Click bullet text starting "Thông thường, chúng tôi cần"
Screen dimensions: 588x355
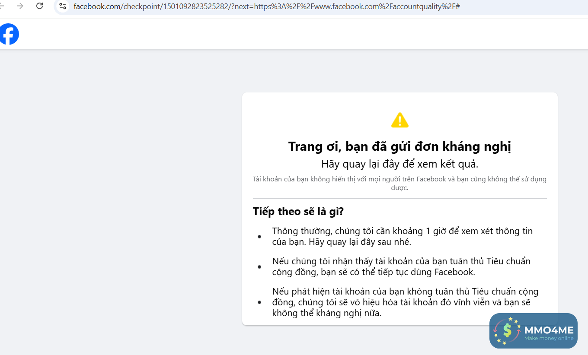403,236
